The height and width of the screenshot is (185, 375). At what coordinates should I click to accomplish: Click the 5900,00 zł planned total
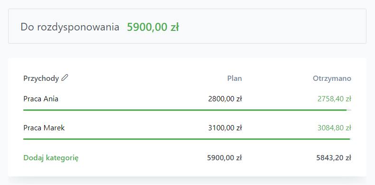pos(225,158)
